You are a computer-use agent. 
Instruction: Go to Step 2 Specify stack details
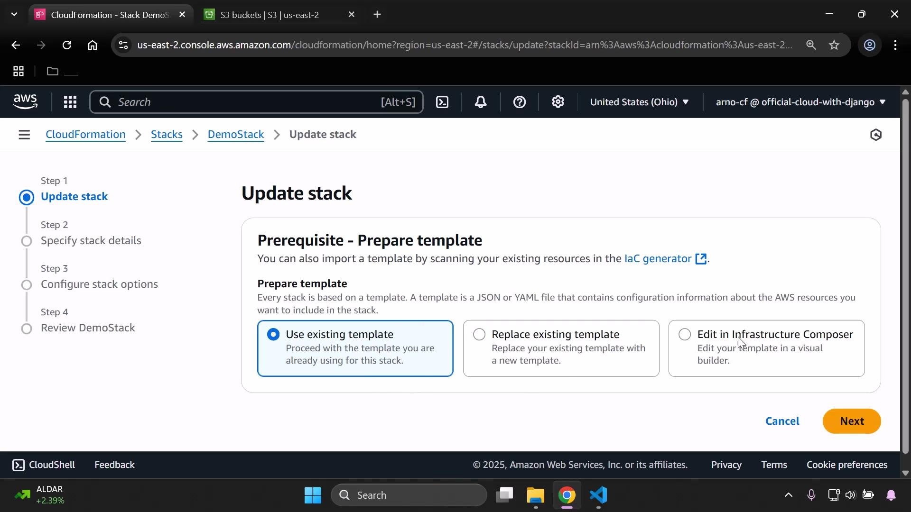91,241
